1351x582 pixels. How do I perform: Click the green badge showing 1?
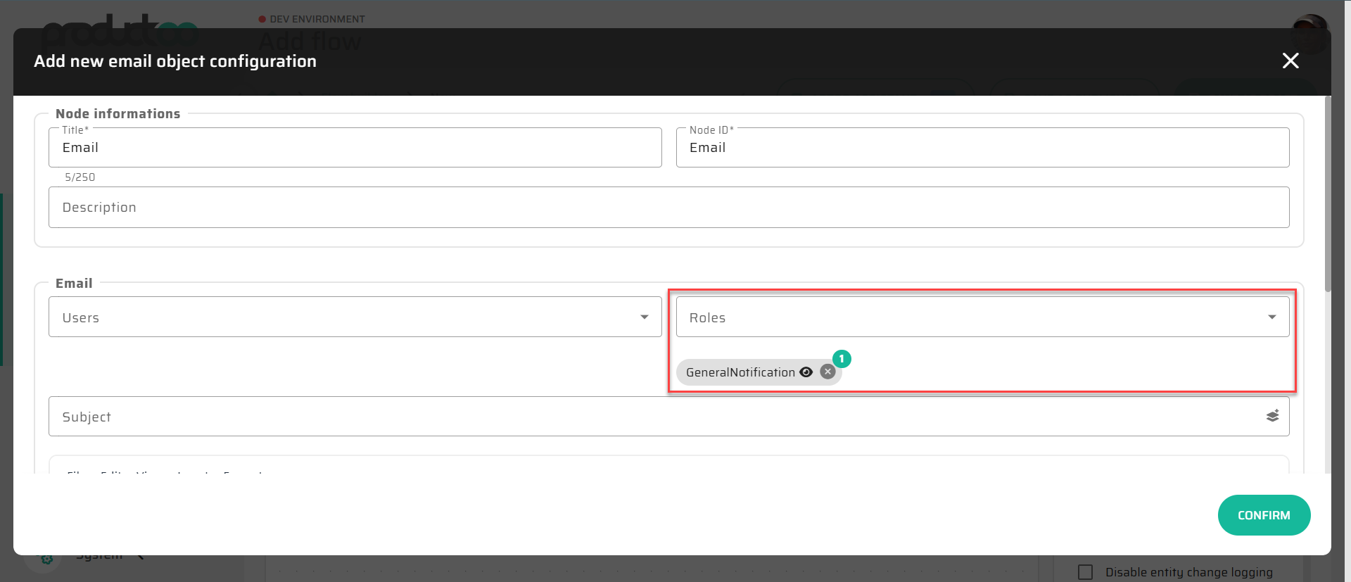[842, 359]
